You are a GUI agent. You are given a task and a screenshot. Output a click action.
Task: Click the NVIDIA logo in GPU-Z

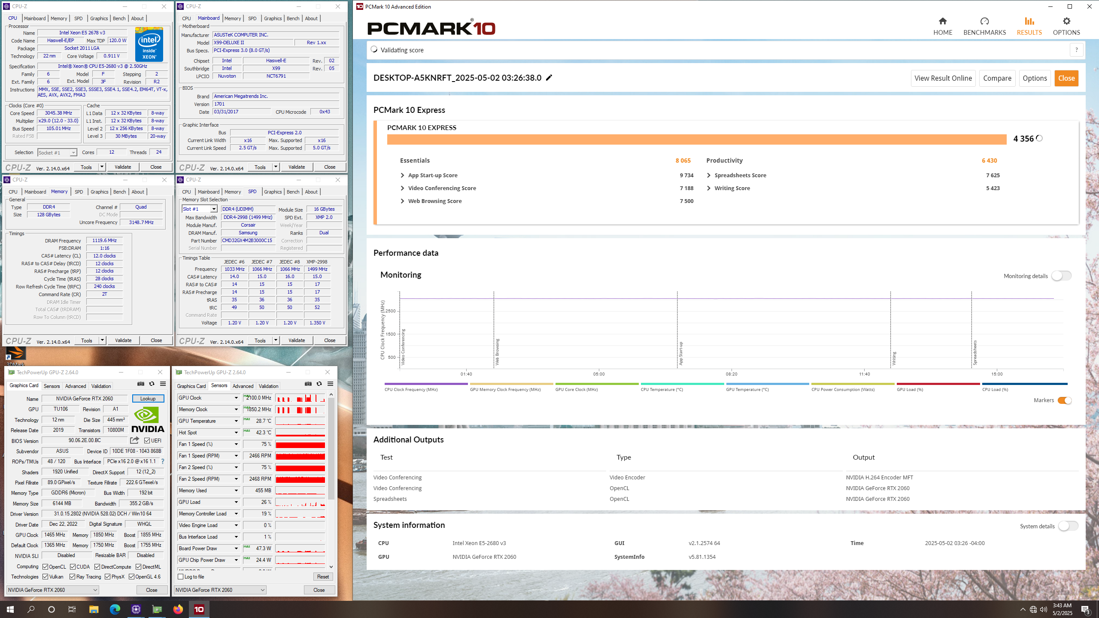click(148, 419)
